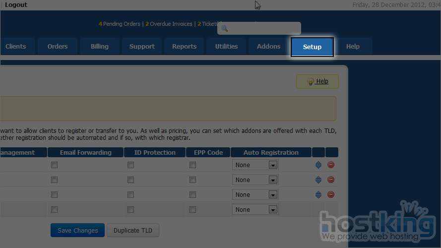Click the lightbulb icon beside Help

(311, 82)
